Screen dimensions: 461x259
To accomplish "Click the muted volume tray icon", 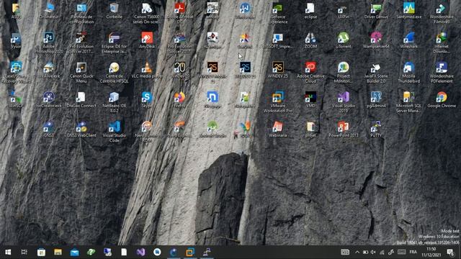I will click(x=373, y=252).
